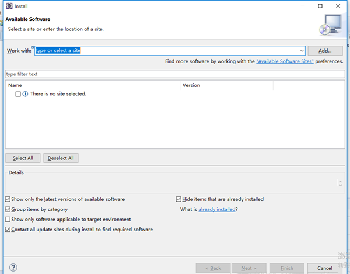Enable 'Show only software applicable to target environment'
Viewport: 350px width, 274px height.
click(8, 220)
